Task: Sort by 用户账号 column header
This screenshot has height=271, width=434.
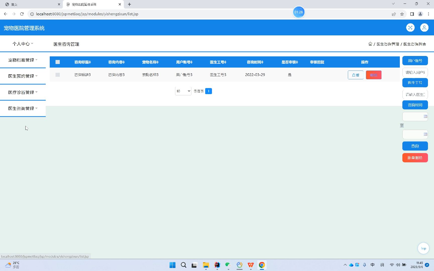Action: (184, 62)
